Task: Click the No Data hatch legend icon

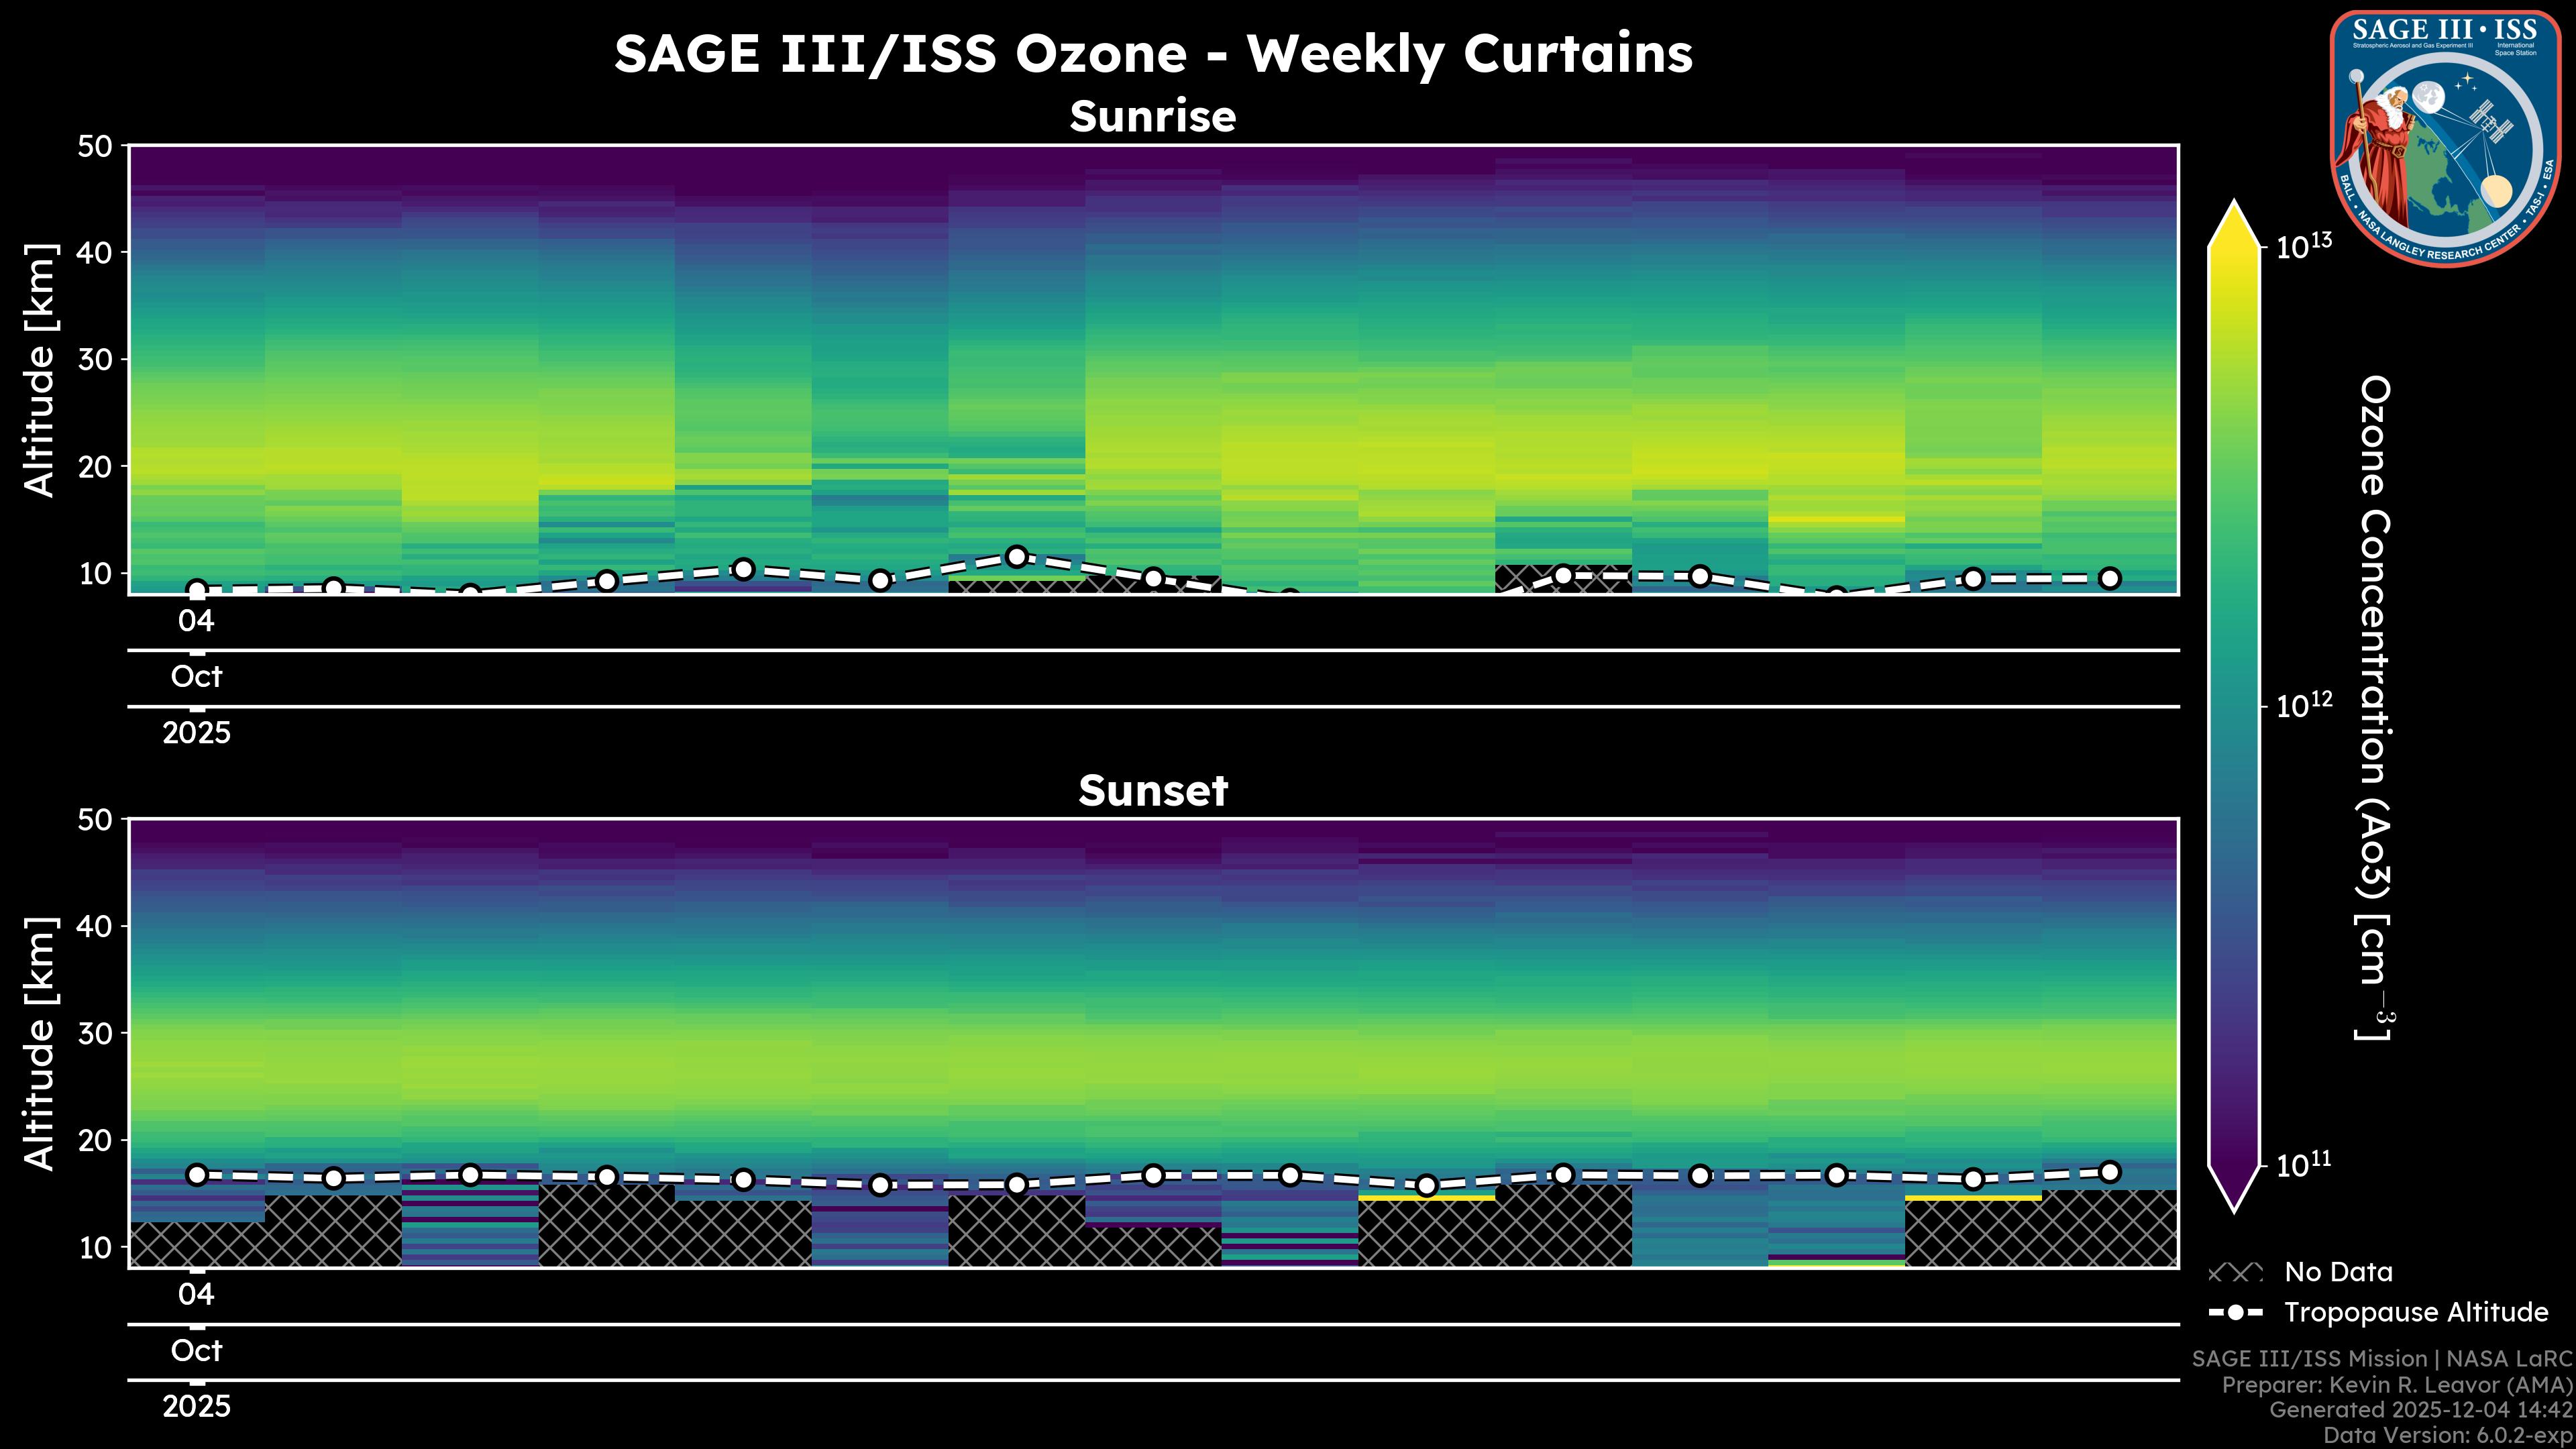Action: [2235, 1273]
